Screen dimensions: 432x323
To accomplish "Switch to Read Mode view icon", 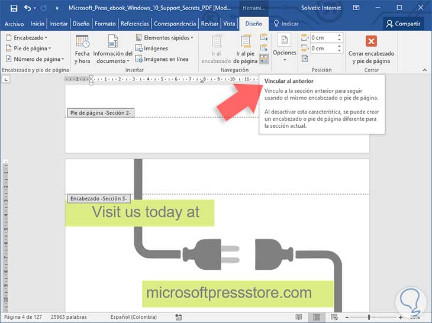I will tap(299, 317).
